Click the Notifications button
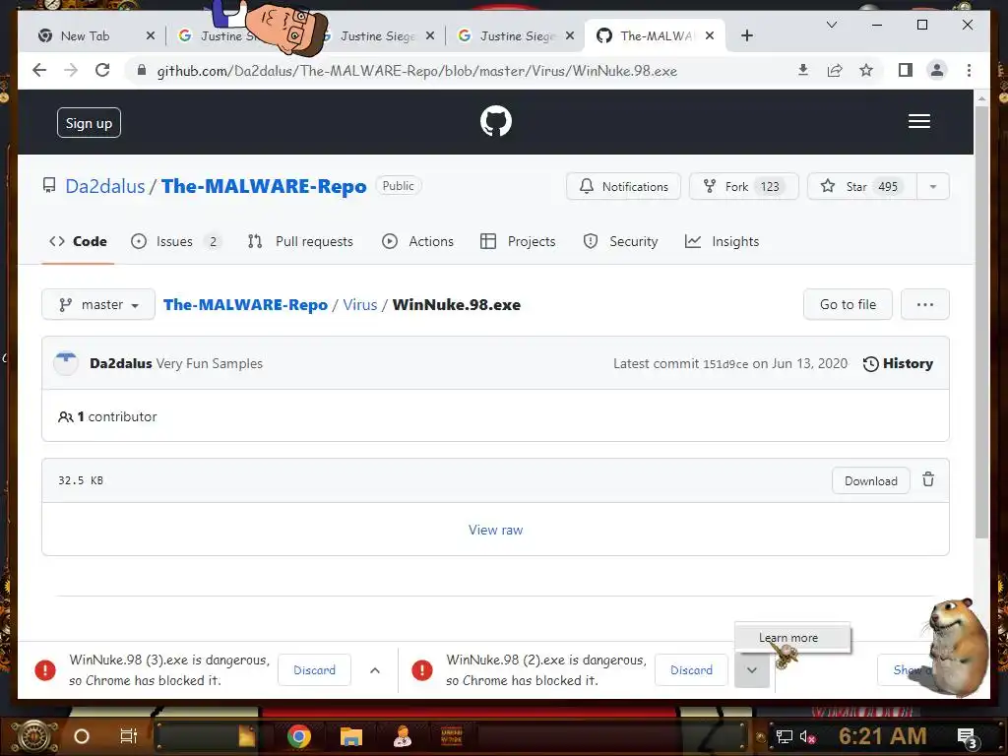This screenshot has width=1008, height=756. tap(623, 186)
